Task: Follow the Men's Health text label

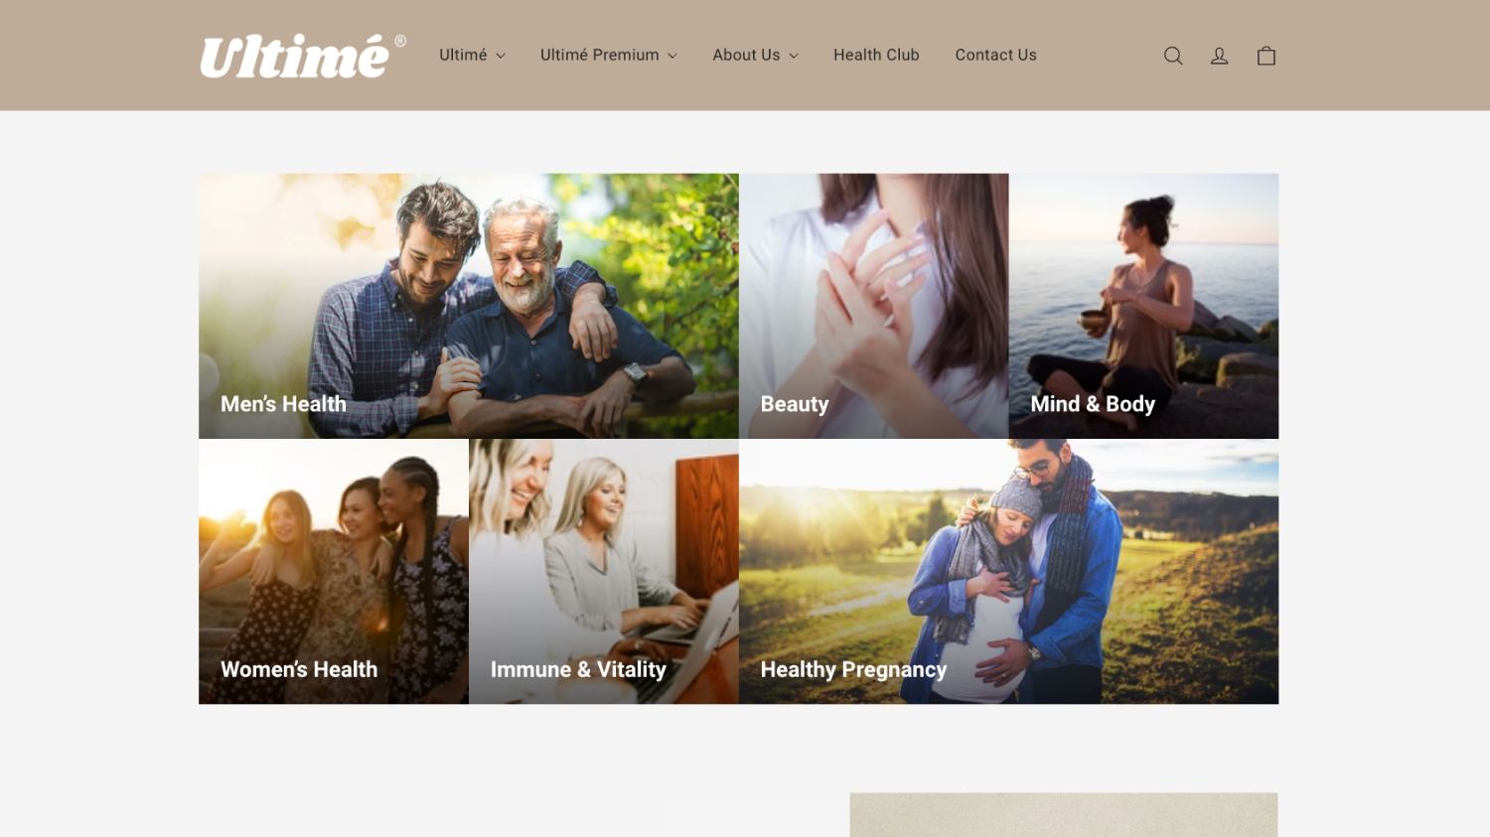Action: click(283, 404)
